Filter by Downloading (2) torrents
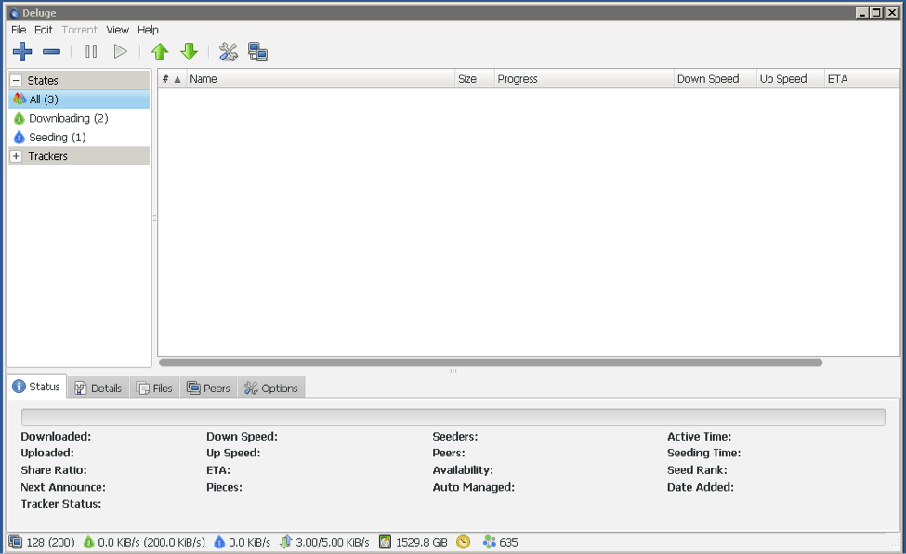The height and width of the screenshot is (554, 906). (79, 119)
